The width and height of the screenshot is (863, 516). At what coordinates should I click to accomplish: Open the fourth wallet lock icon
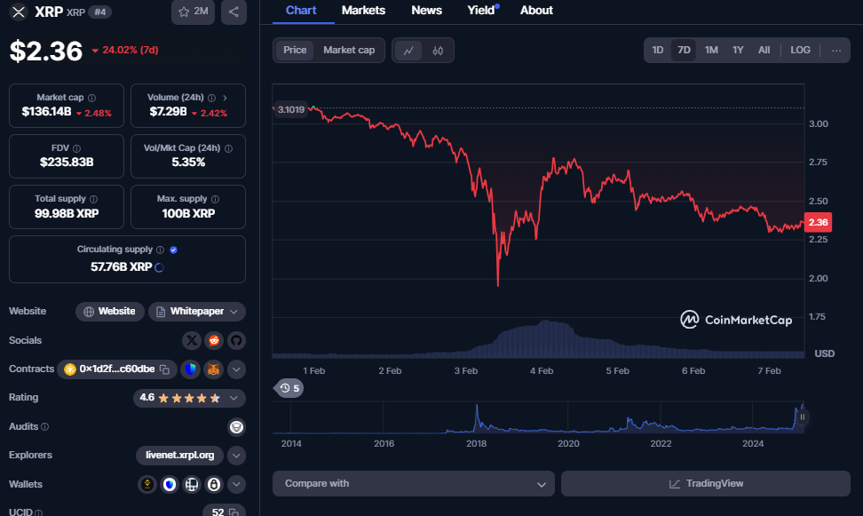click(214, 484)
